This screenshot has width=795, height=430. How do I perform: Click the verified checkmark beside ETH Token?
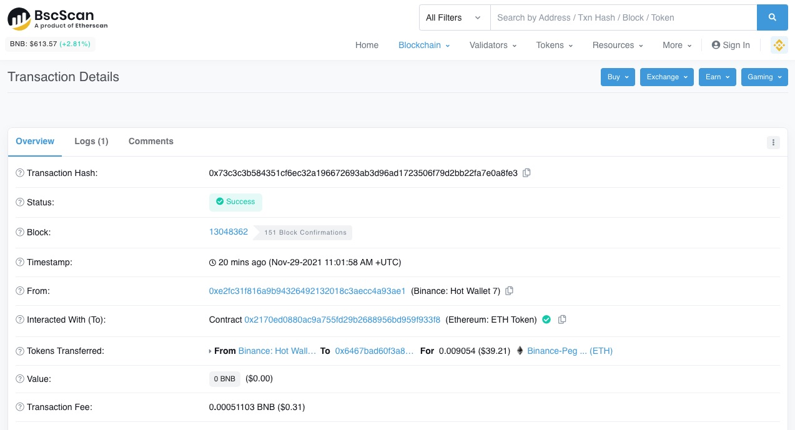[x=546, y=320]
